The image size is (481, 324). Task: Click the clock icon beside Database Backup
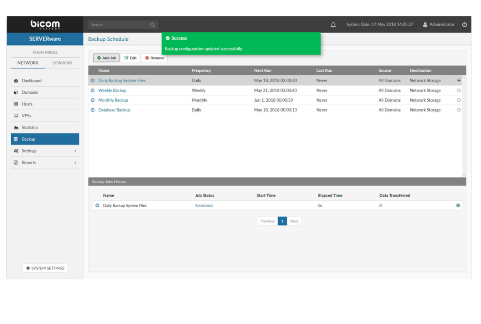tap(93, 110)
